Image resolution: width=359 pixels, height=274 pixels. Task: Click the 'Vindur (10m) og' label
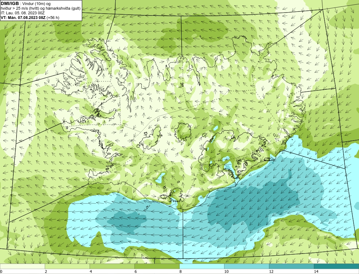point(37,4)
